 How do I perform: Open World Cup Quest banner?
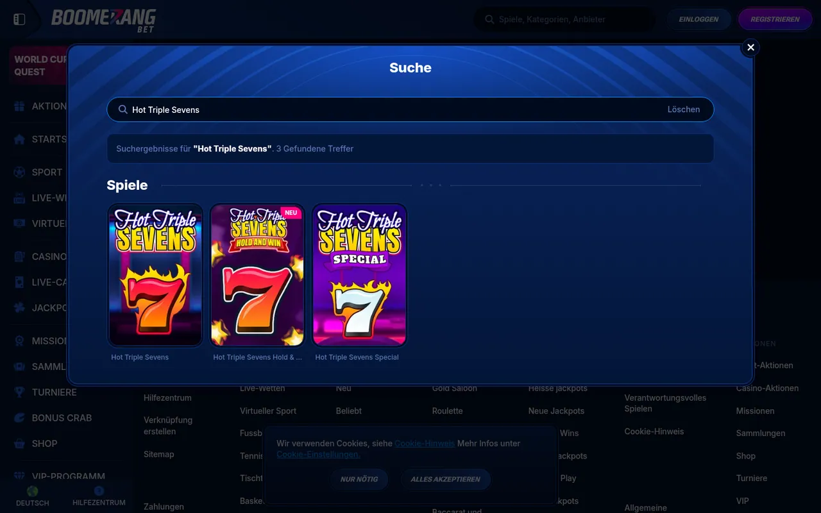pos(38,65)
